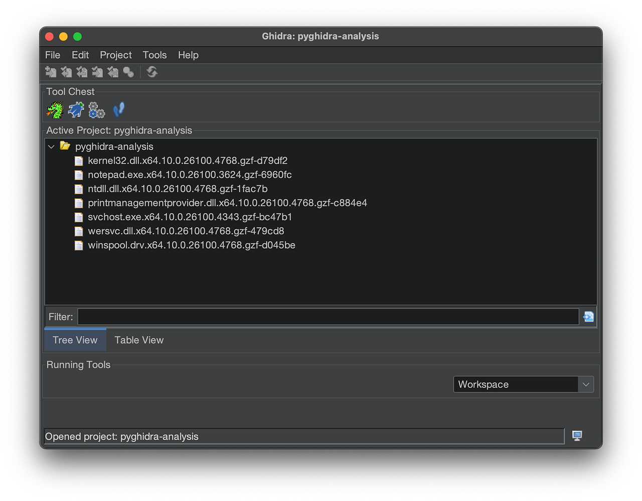The image size is (642, 501).
Task: Click the document icon beside notepad.exe
Action: (79, 175)
